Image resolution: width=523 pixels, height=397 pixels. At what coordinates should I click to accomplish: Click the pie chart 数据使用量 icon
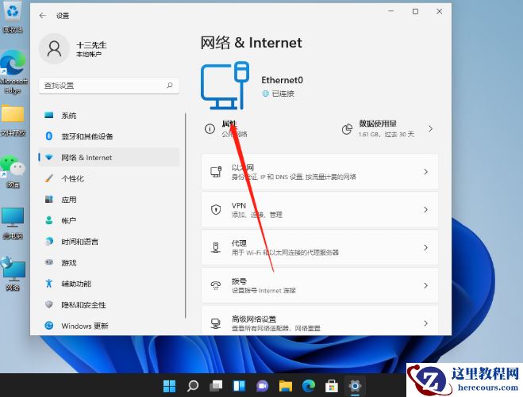348,129
